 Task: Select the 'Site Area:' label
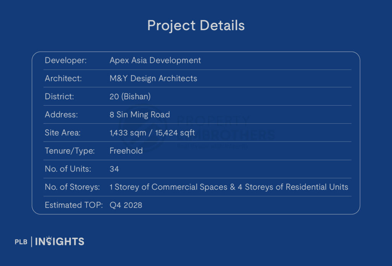62,133
